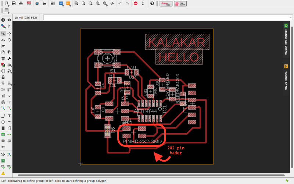Select the Text tool
294x184 pixels.
click(x=9, y=116)
